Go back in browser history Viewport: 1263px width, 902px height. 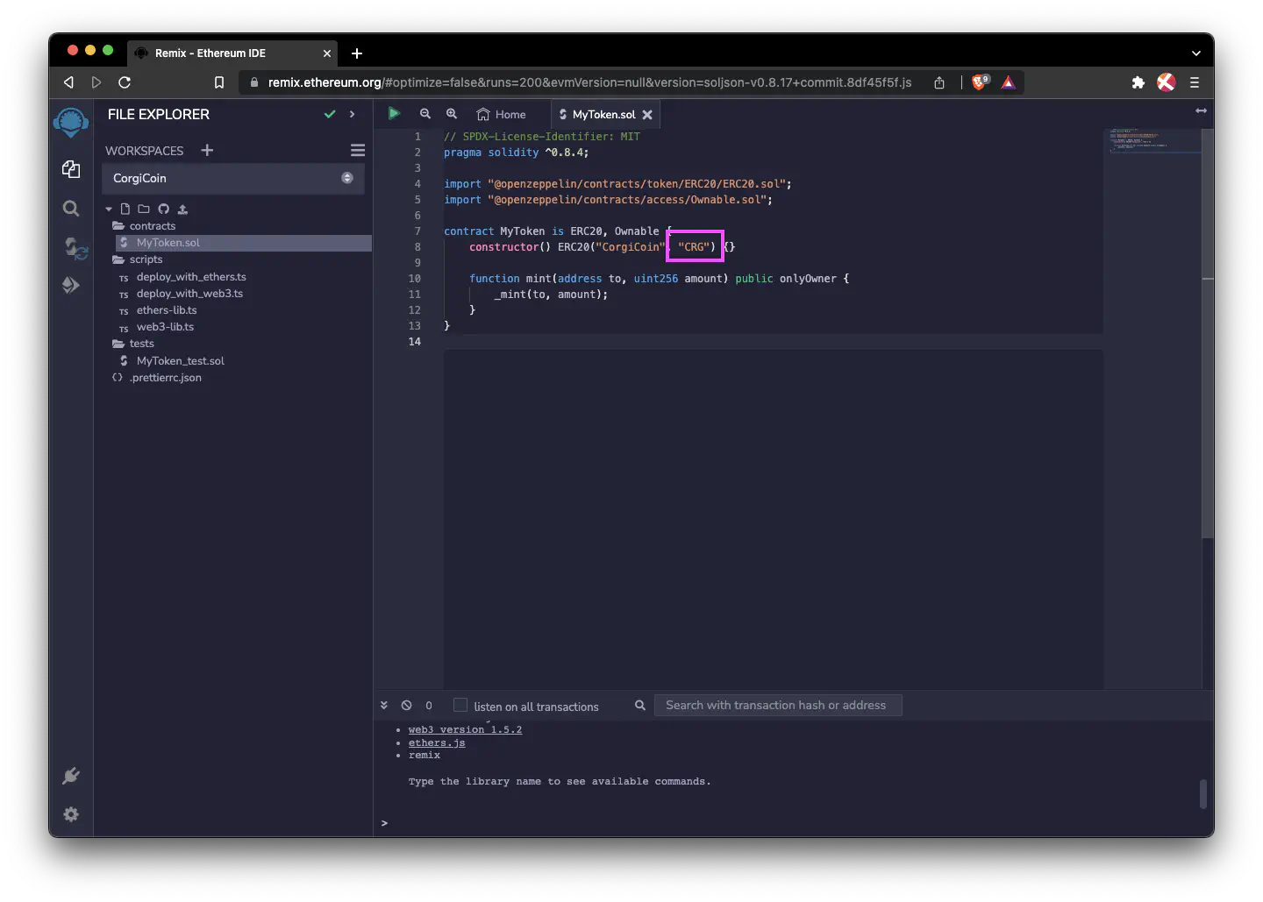68,82
